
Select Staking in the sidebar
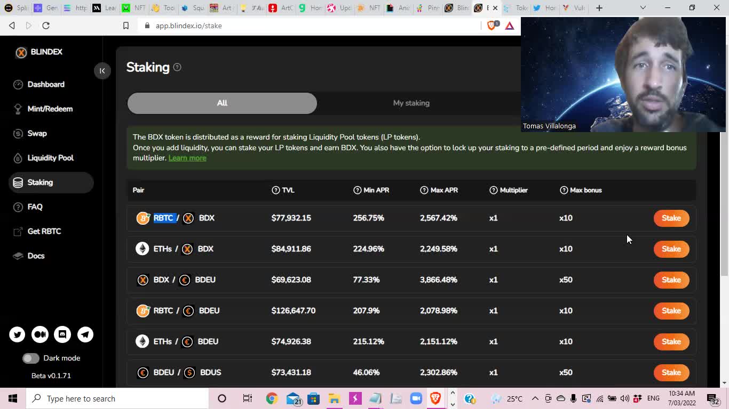[x=51, y=182]
